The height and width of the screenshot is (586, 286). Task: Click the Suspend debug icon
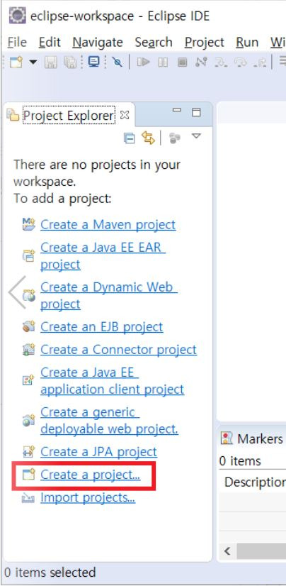[x=163, y=62]
